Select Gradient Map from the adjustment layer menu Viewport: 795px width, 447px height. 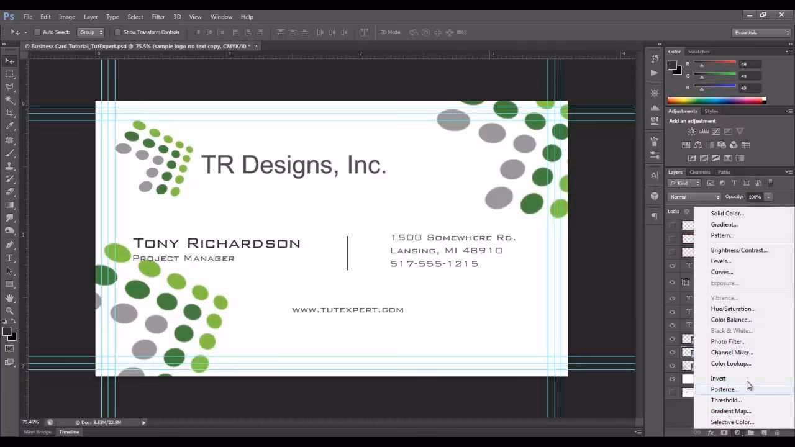pos(731,411)
